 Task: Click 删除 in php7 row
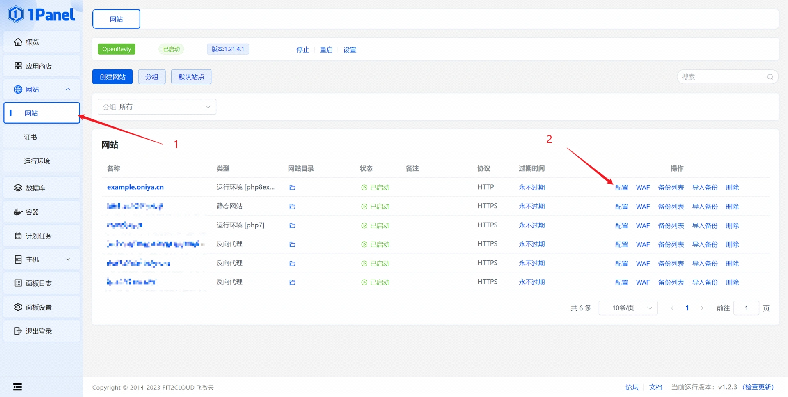click(732, 226)
